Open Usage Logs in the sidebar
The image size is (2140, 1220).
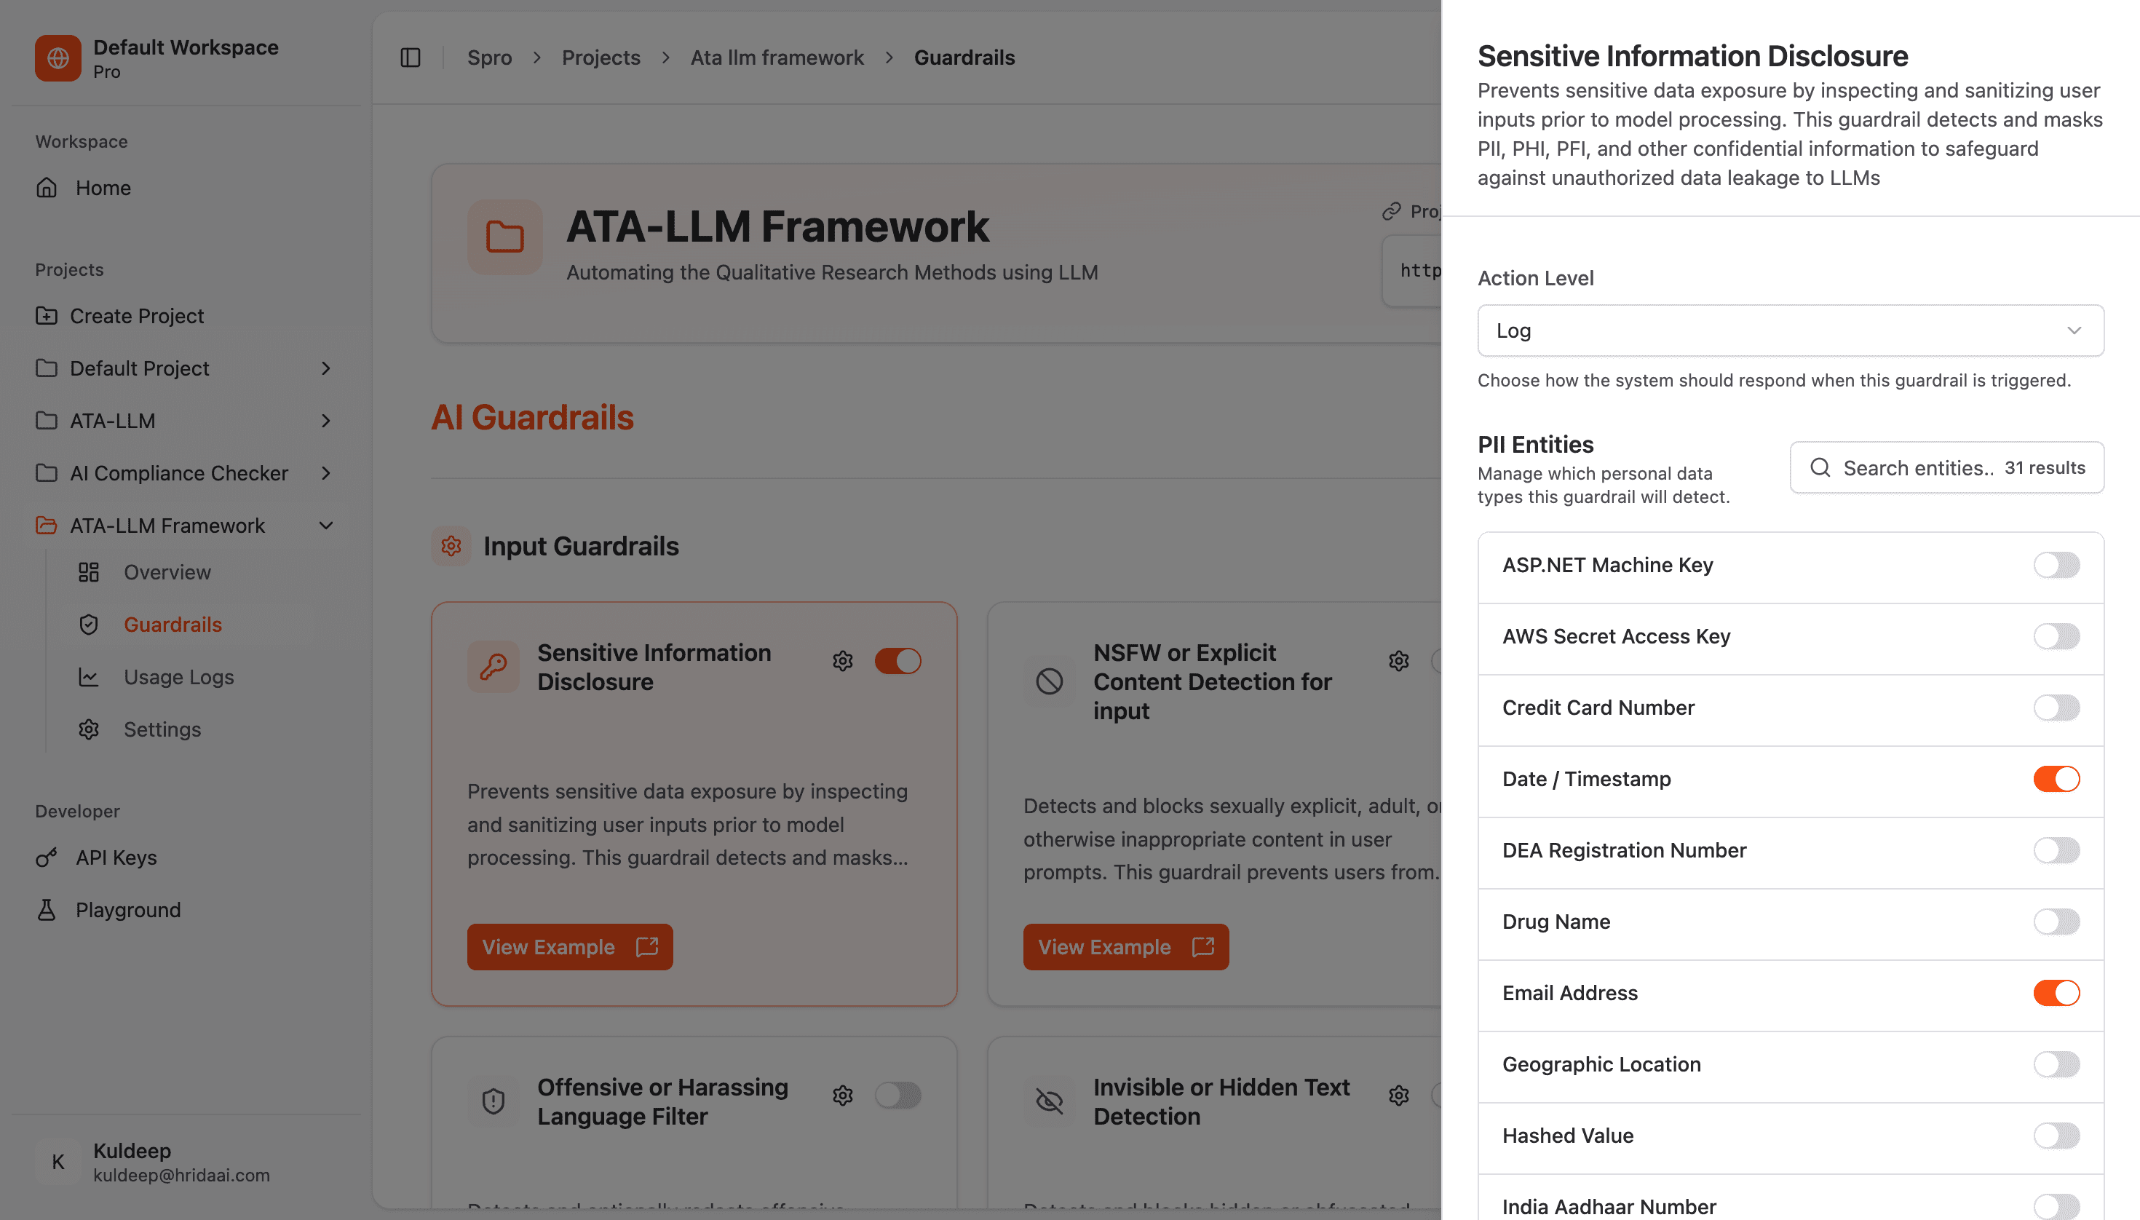[x=178, y=677]
